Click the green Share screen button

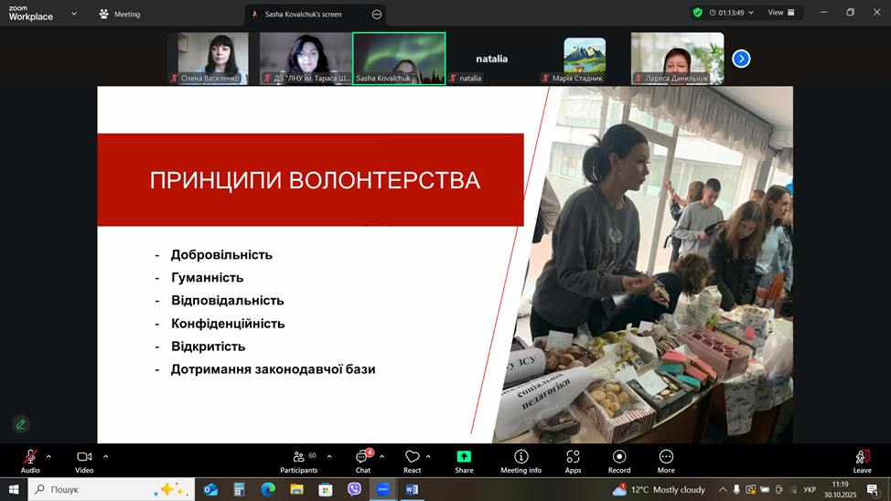coord(464,461)
